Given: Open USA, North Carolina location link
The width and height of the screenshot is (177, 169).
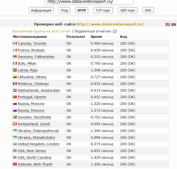Looking at the screenshot, I should 35,157.
